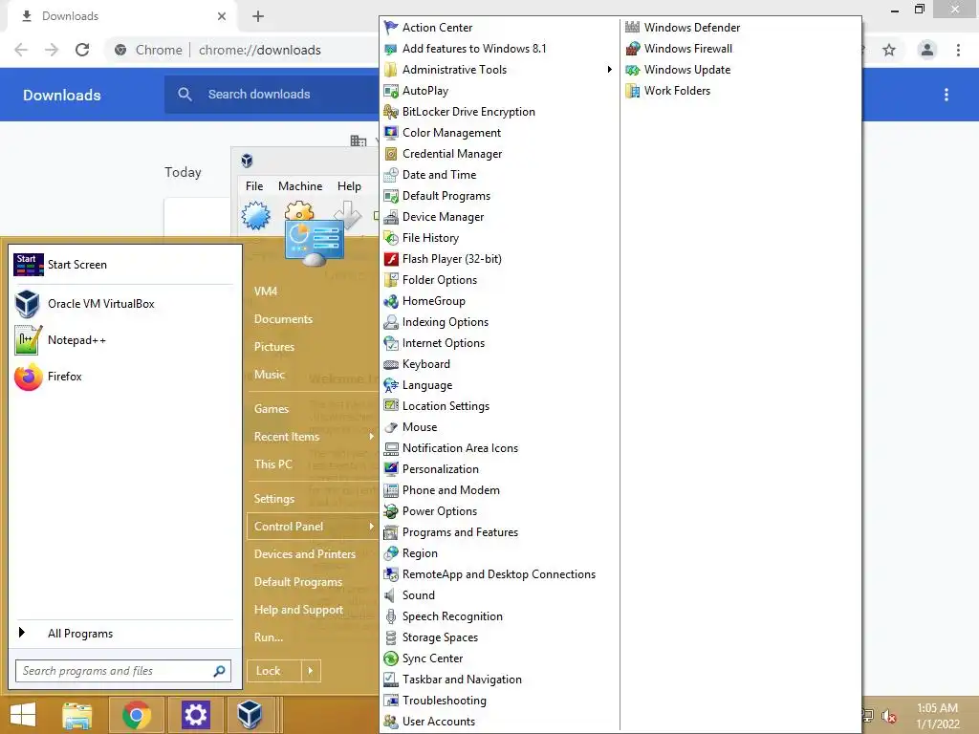Open Internet Options icon
The width and height of the screenshot is (979, 734).
point(391,343)
